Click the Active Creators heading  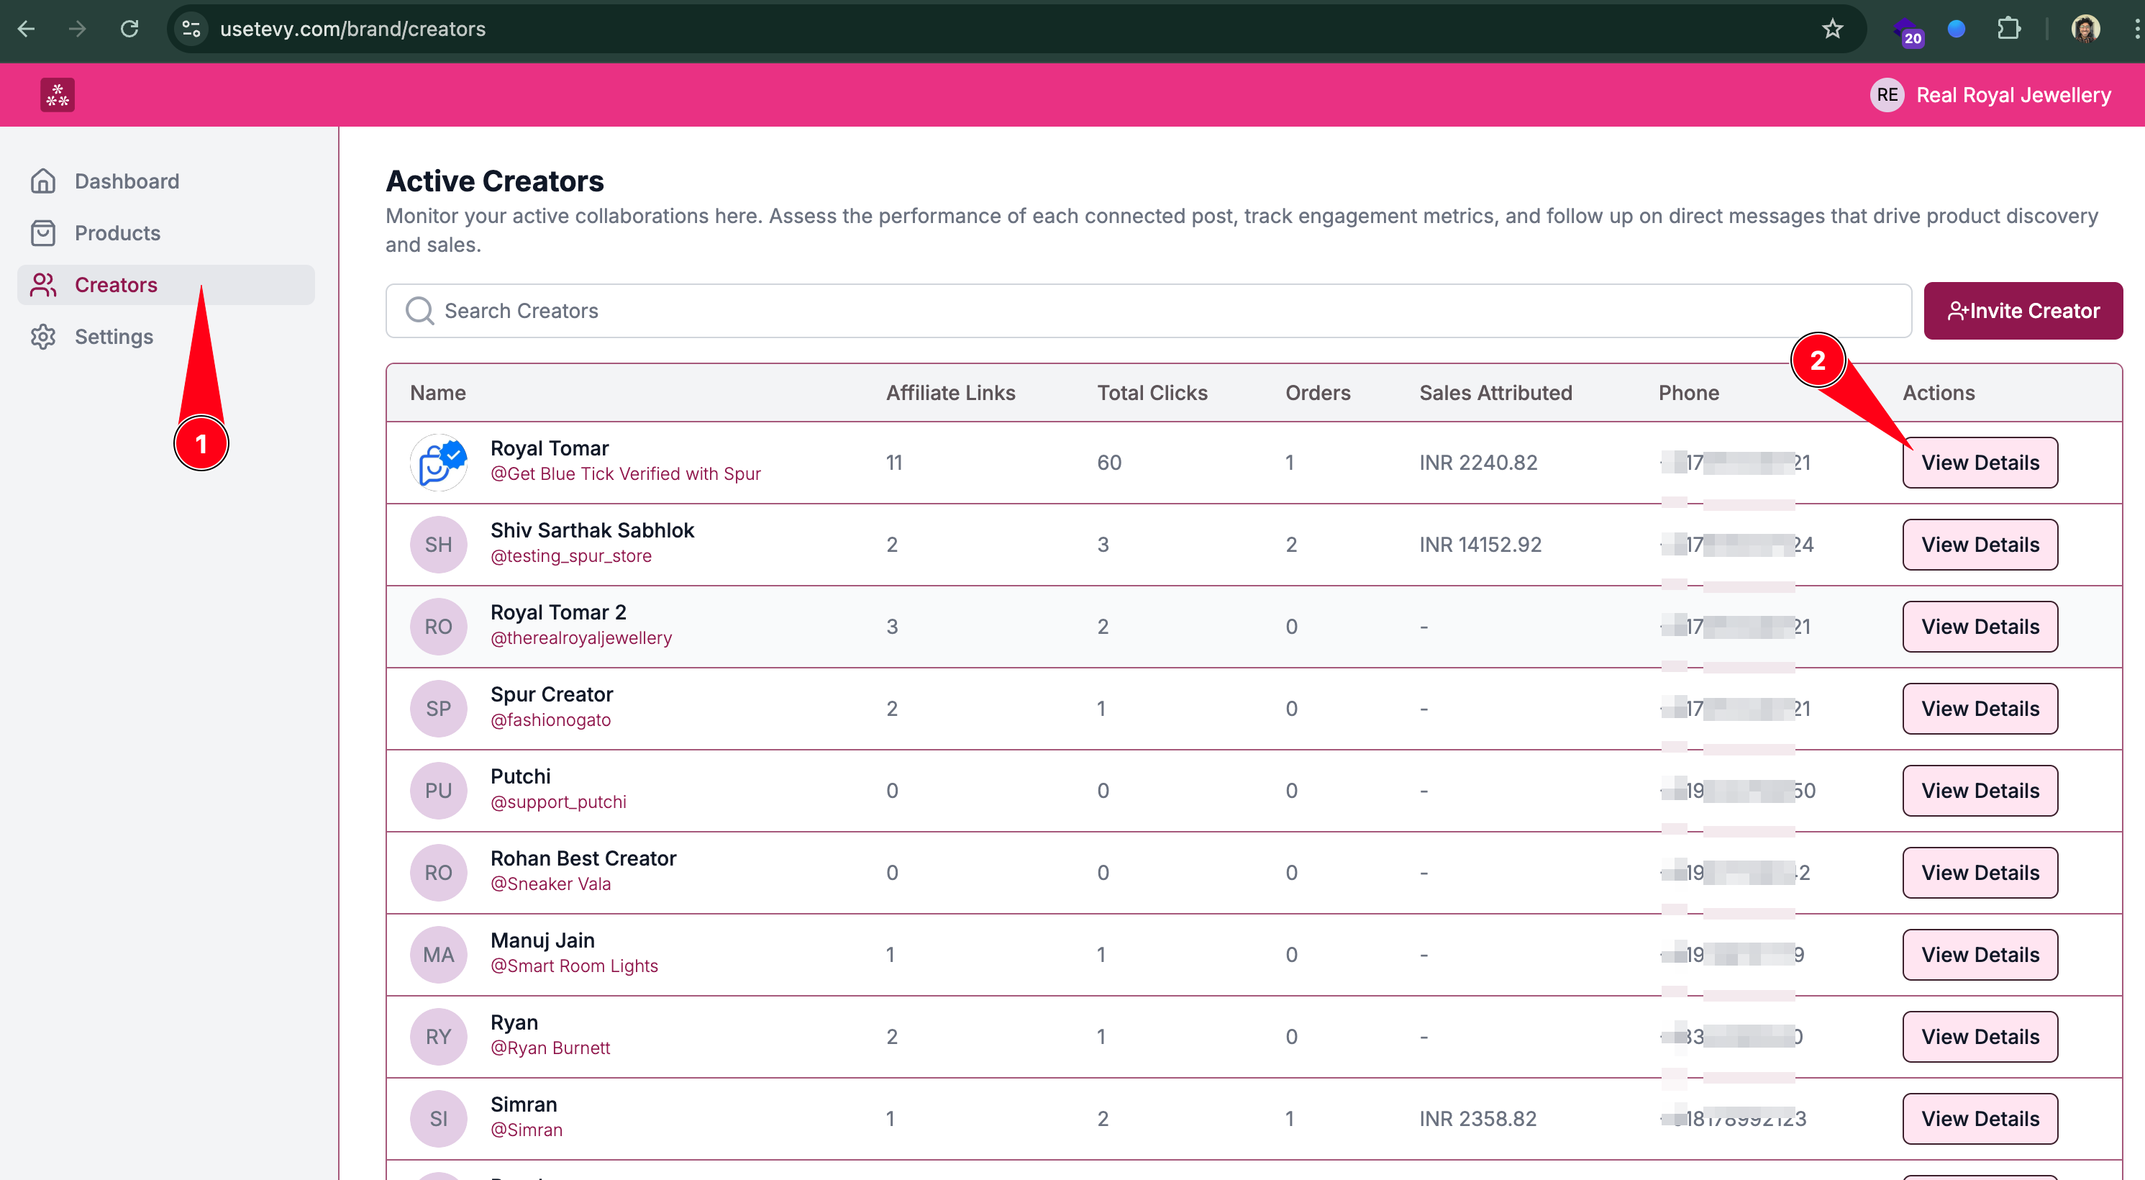495,181
